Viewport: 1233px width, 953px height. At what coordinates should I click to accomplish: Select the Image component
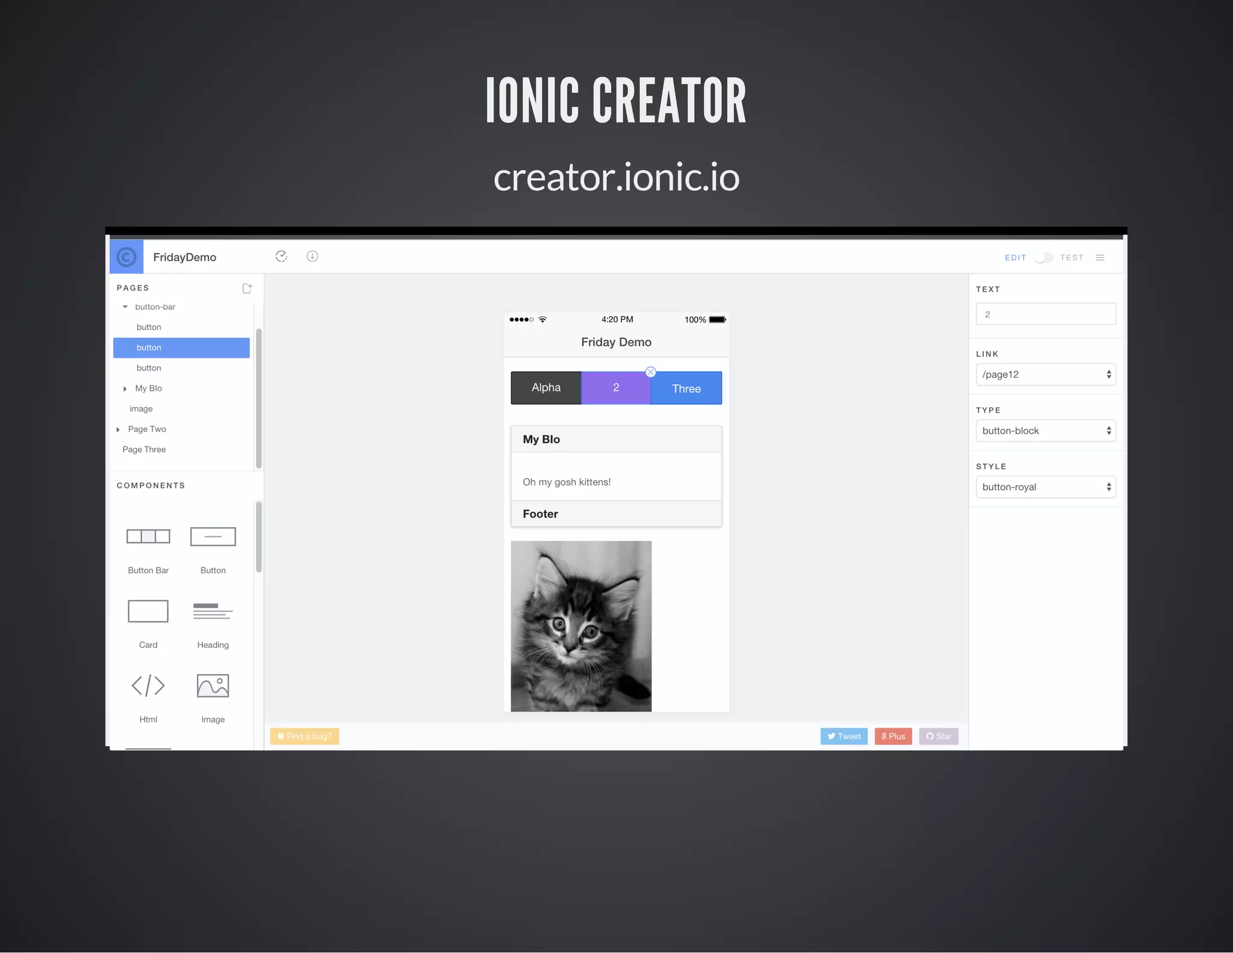[x=213, y=699]
